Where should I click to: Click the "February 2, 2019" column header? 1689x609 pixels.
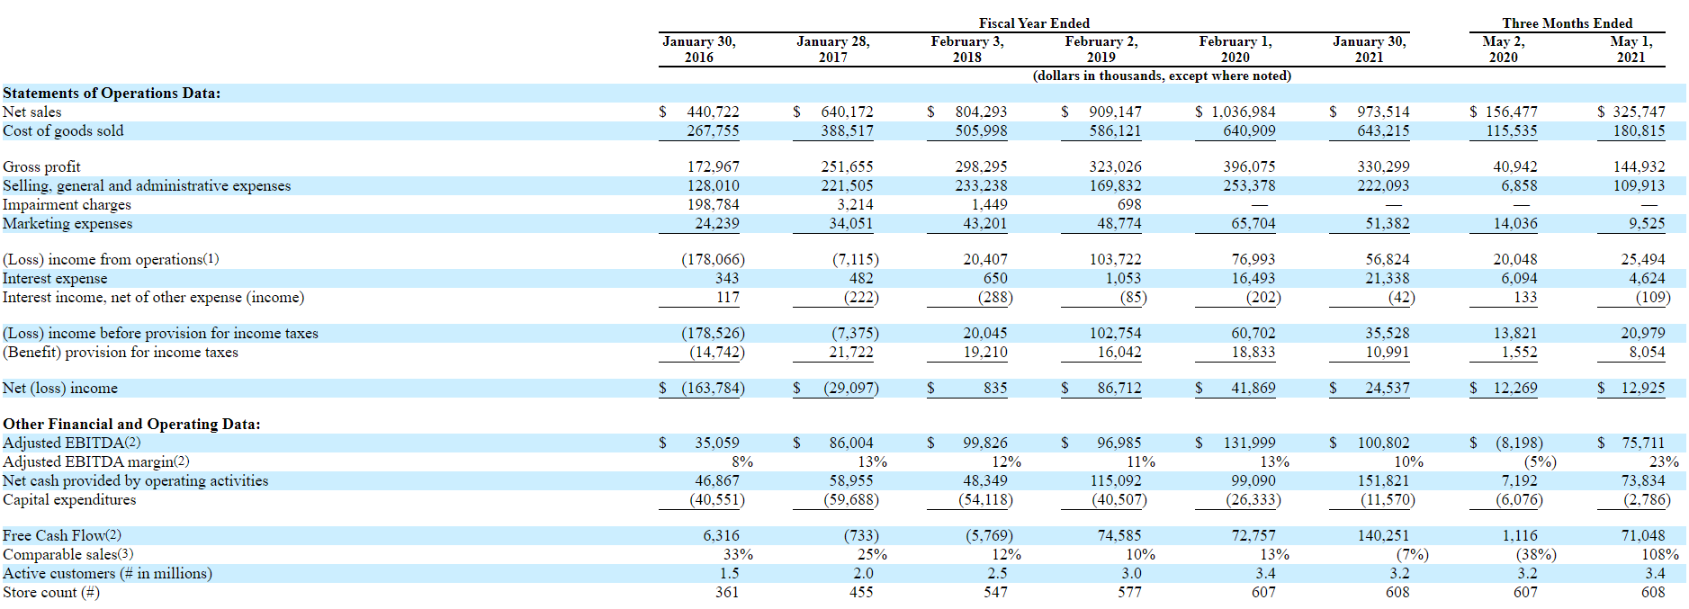[x=1101, y=49]
